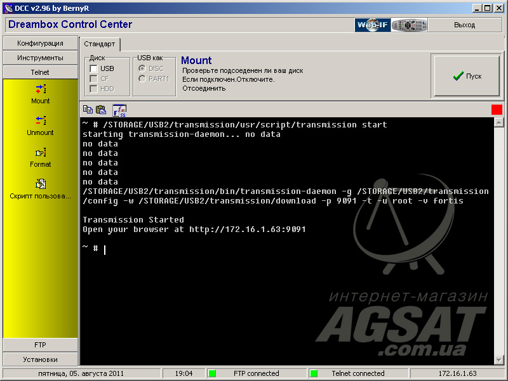Maximize the DCC window
This screenshot has height=381, width=508.
(487, 8)
